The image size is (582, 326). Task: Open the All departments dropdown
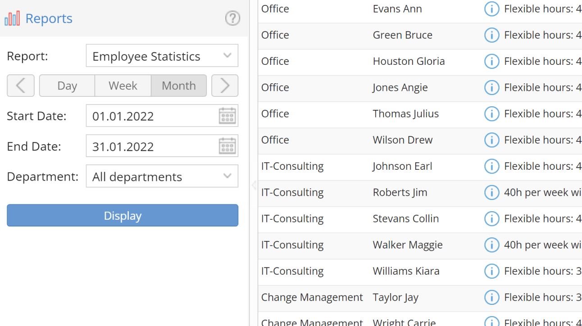pos(162,176)
